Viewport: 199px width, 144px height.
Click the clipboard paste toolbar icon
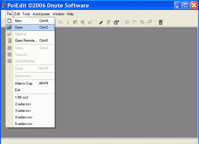pyautogui.click(x=76, y=22)
